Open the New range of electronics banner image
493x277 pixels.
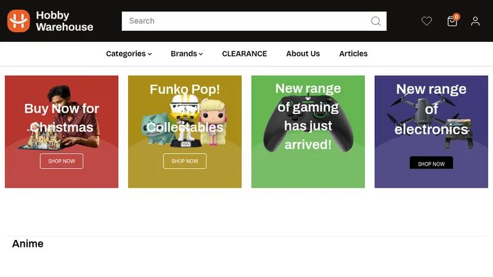(x=431, y=132)
